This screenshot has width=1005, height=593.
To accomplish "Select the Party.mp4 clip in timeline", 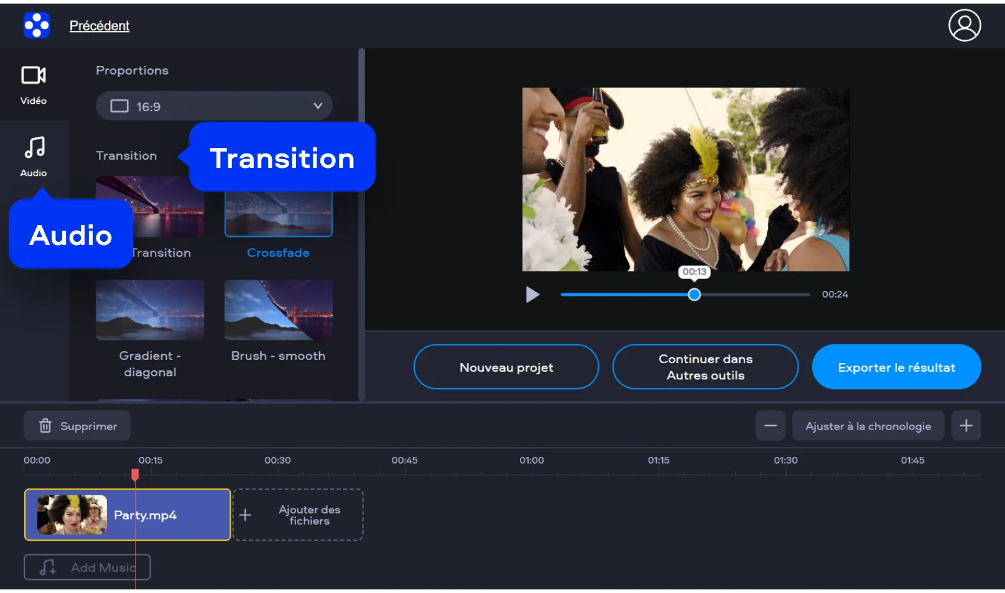I will coord(127,515).
